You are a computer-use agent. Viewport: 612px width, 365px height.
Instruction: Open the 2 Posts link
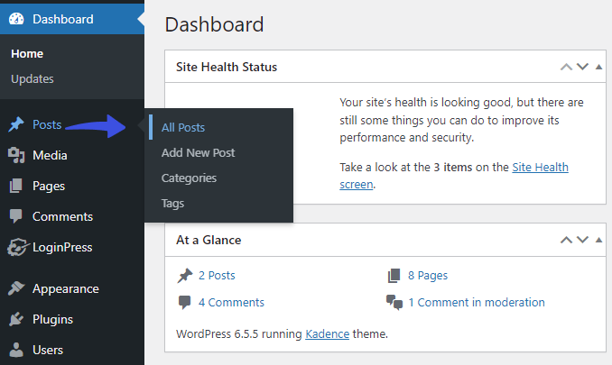217,276
